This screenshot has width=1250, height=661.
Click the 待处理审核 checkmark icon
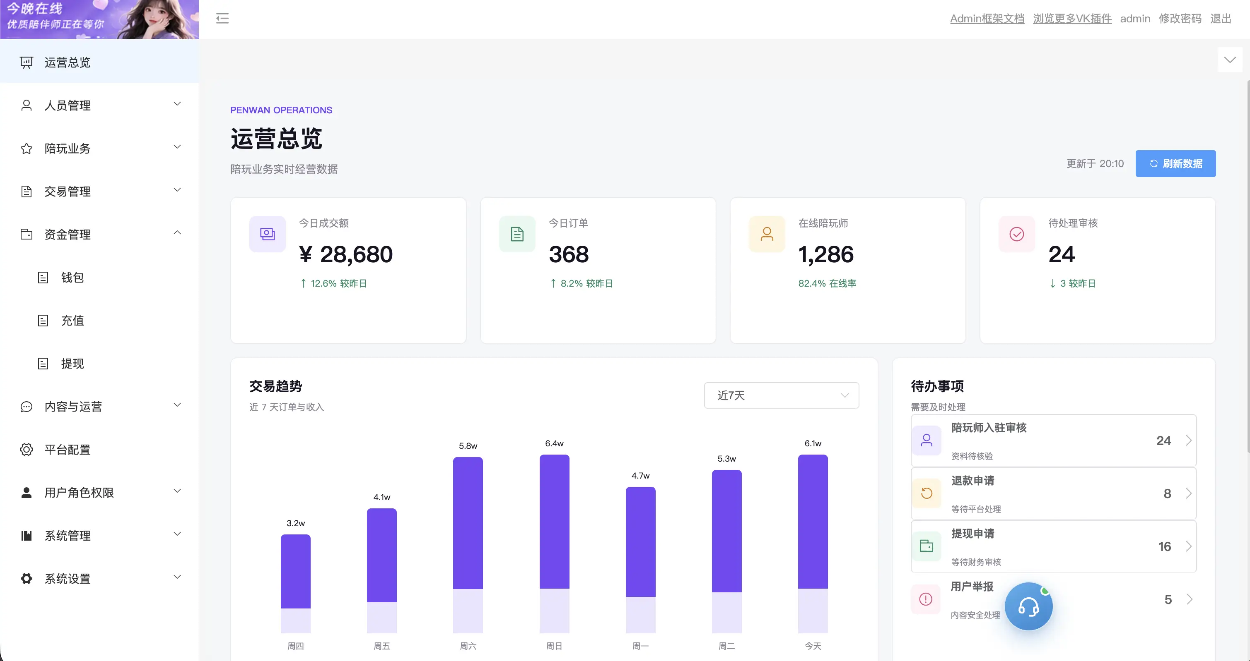[1017, 234]
